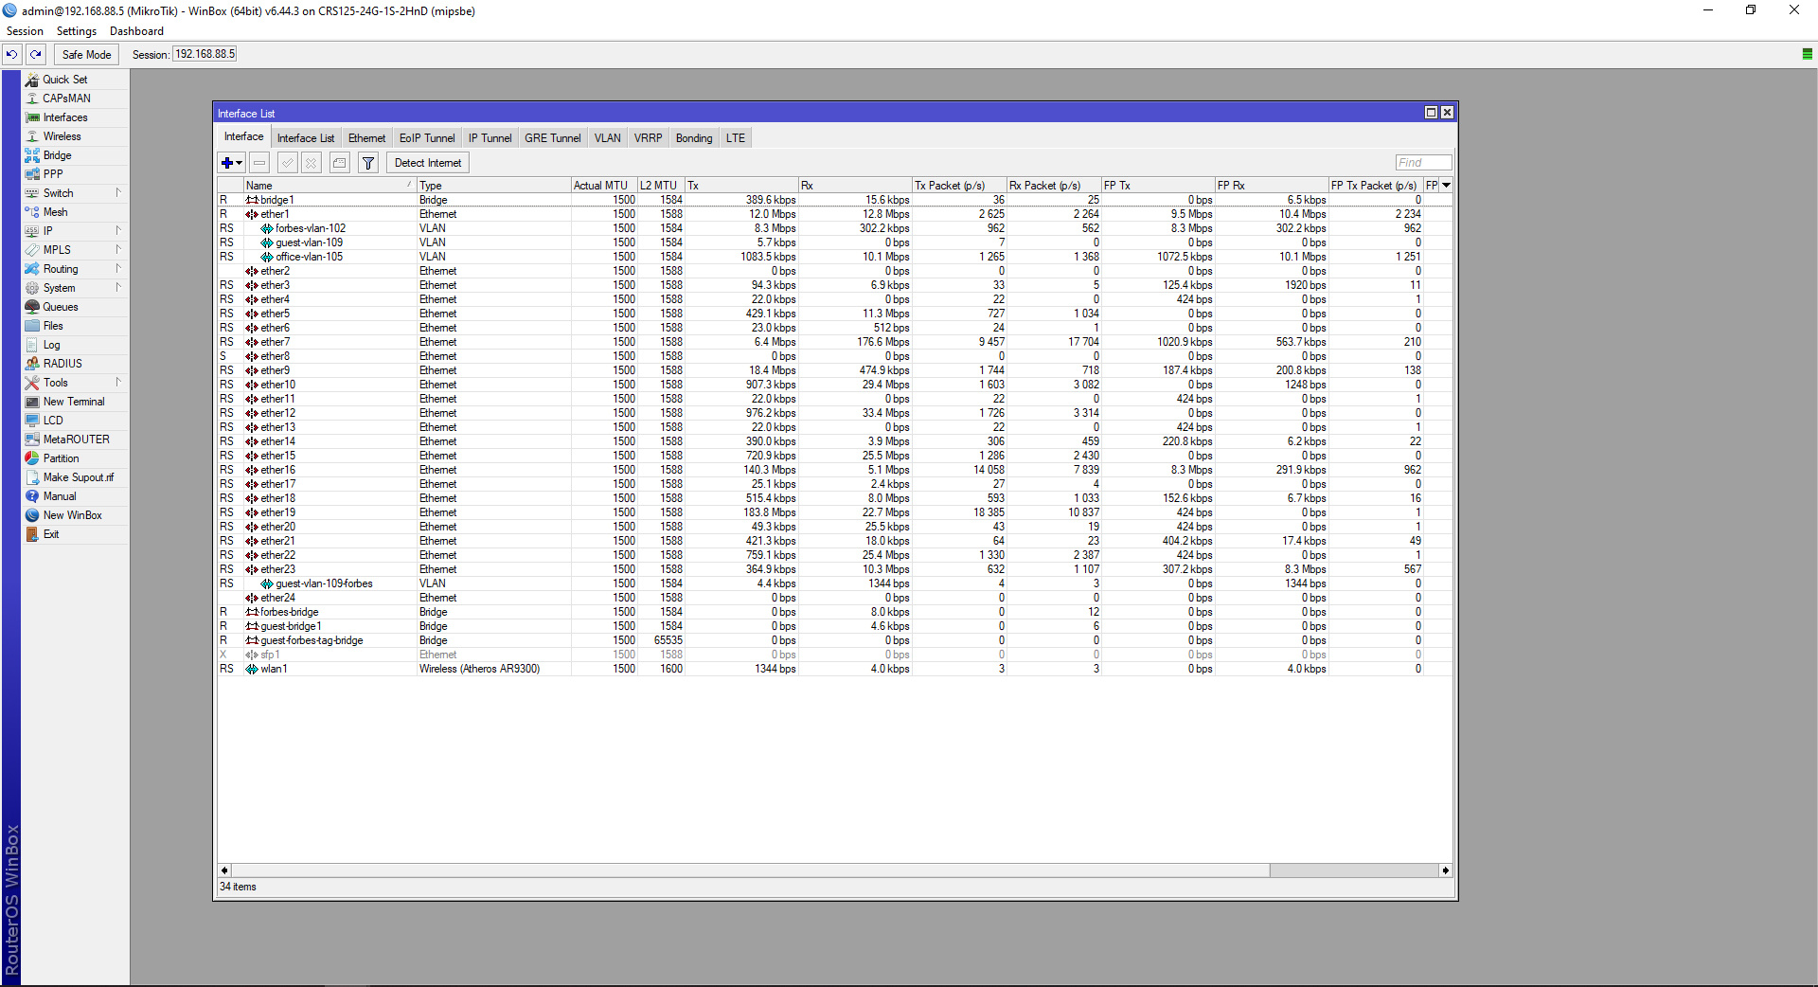The width and height of the screenshot is (1818, 987).
Task: Open the Filter funnel button
Action: [x=368, y=163]
